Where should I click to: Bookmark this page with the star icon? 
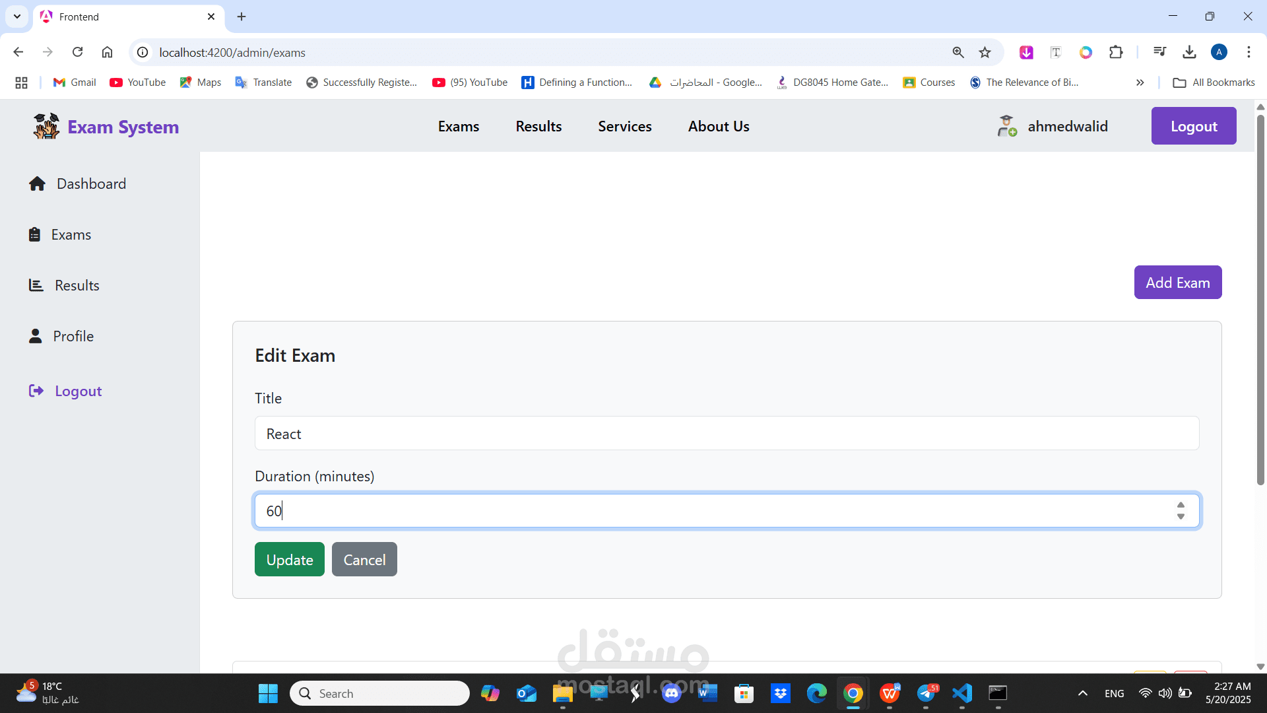coord(985,52)
